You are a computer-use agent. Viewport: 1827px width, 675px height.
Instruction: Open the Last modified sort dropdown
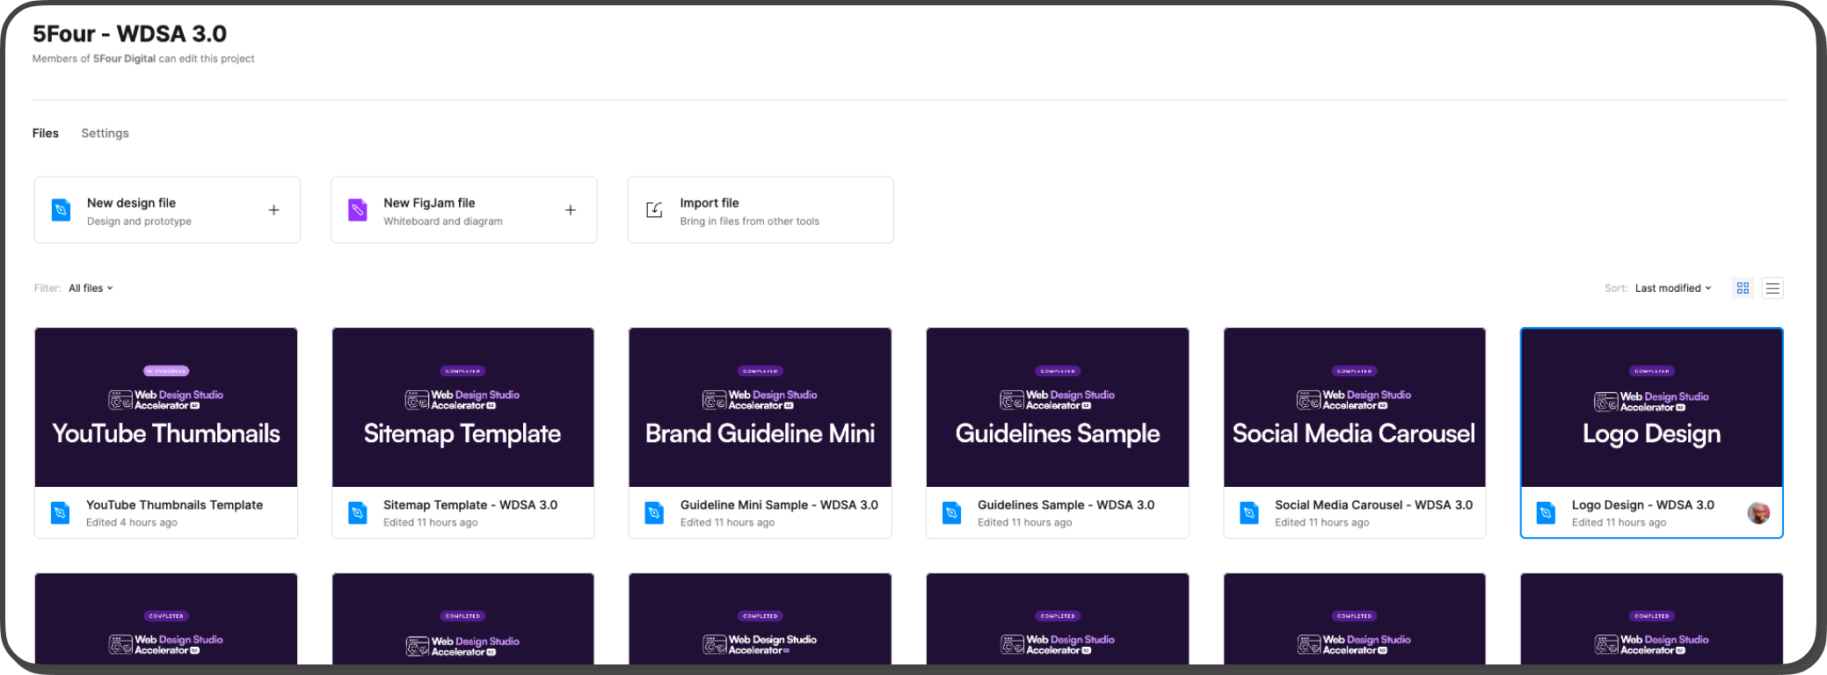click(1673, 288)
